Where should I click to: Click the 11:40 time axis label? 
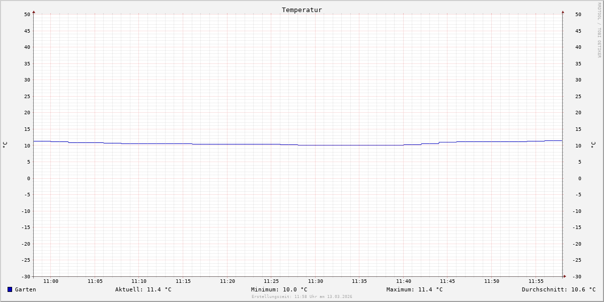[404, 281]
